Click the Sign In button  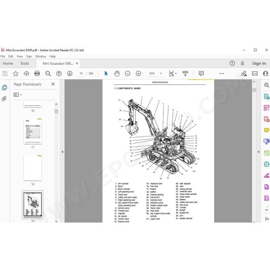[259, 63]
